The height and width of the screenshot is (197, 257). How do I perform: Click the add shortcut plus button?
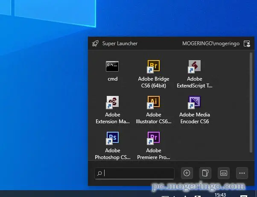187,173
